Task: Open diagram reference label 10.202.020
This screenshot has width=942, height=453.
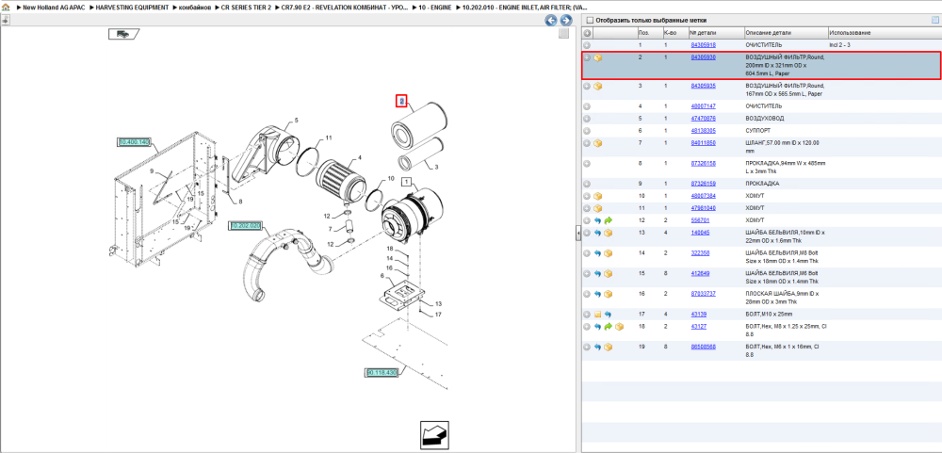Action: click(x=245, y=226)
